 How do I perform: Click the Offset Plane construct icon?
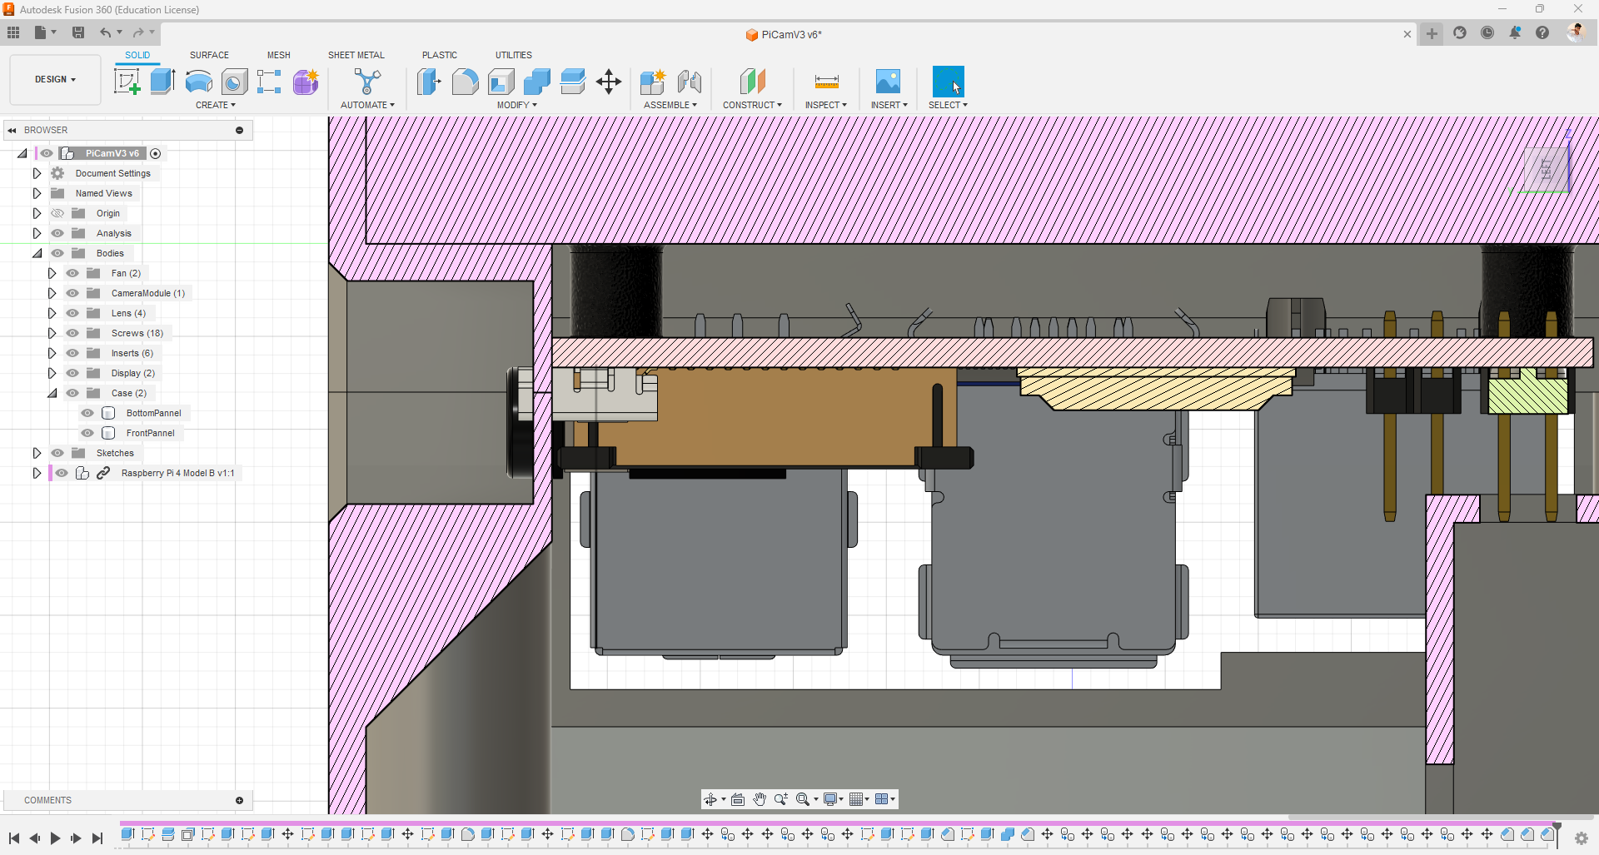[752, 82]
